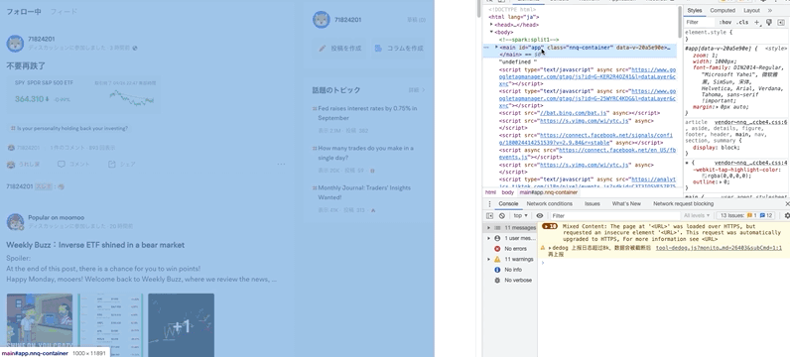Viewport: 790px width, 357px height.
Task: Click the rgba(0,0,0,0) color swatch
Action: click(705, 177)
